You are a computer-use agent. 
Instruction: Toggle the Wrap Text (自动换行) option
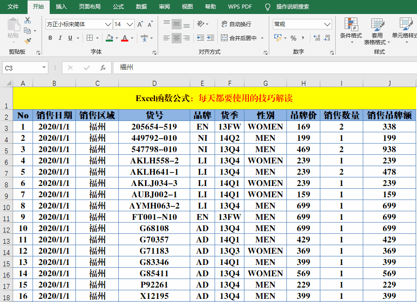[x=236, y=24]
